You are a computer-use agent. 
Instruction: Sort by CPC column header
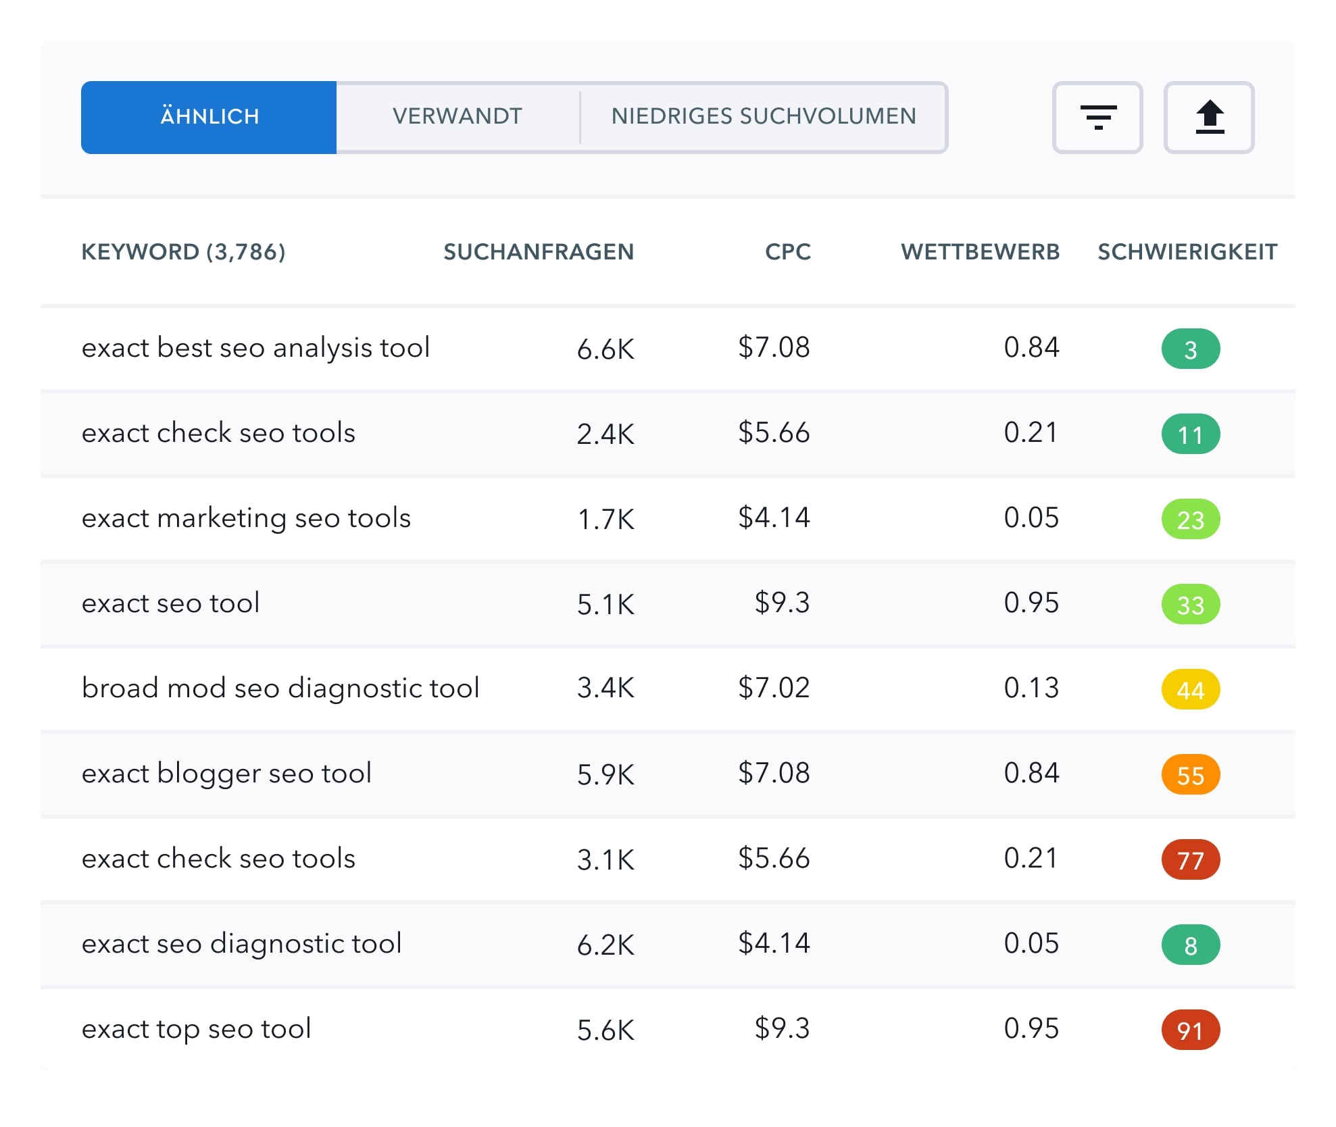pos(787,252)
